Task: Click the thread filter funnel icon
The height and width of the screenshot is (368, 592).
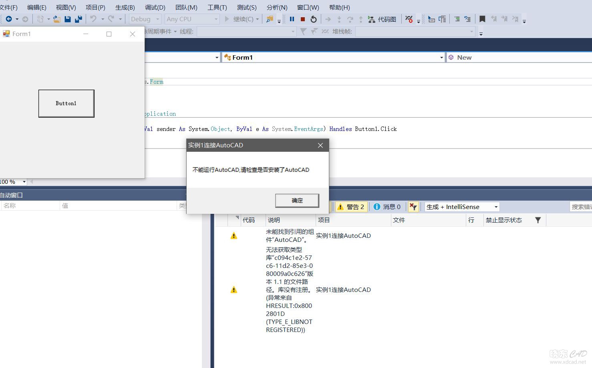Action: click(304, 31)
